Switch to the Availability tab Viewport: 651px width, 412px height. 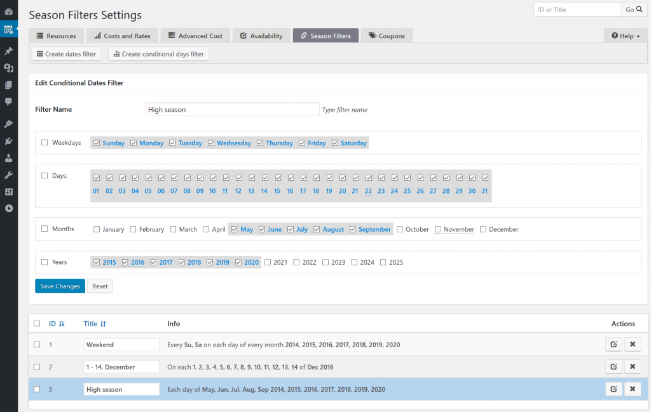coord(261,36)
